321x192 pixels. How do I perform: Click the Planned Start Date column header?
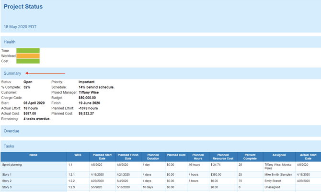pos(102,157)
